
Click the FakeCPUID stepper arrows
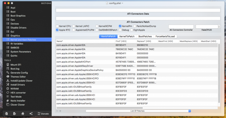coord(219,27)
